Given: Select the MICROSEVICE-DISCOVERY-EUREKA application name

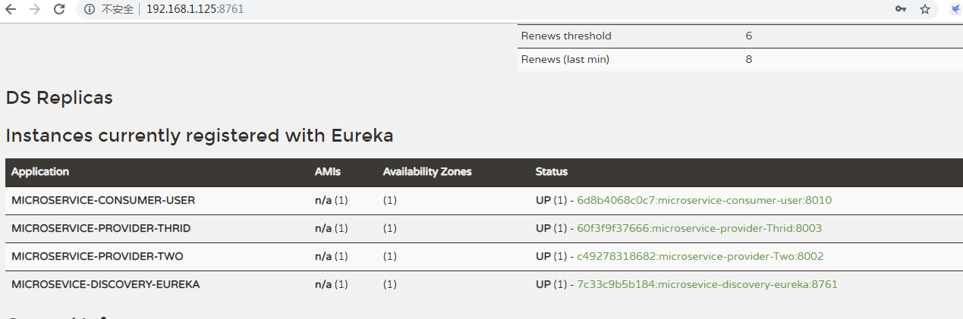Looking at the screenshot, I should (x=105, y=284).
